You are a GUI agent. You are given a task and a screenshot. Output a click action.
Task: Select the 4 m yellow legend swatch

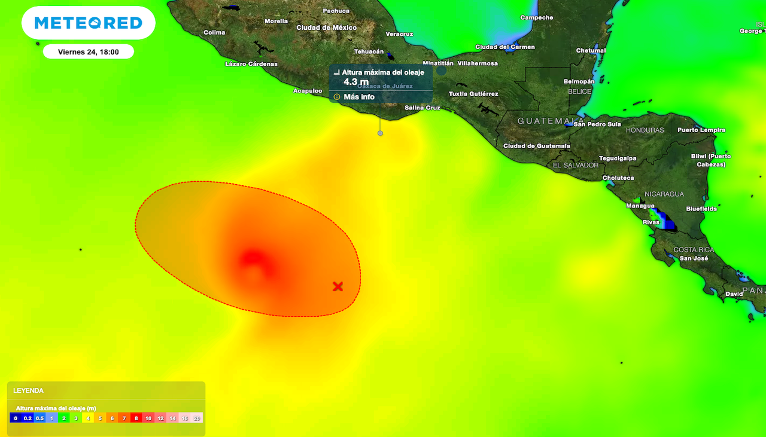(x=88, y=418)
